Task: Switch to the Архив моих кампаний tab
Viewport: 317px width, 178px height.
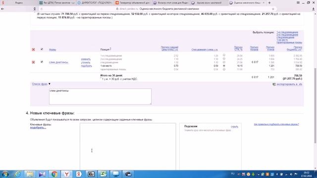Action: coord(209,3)
